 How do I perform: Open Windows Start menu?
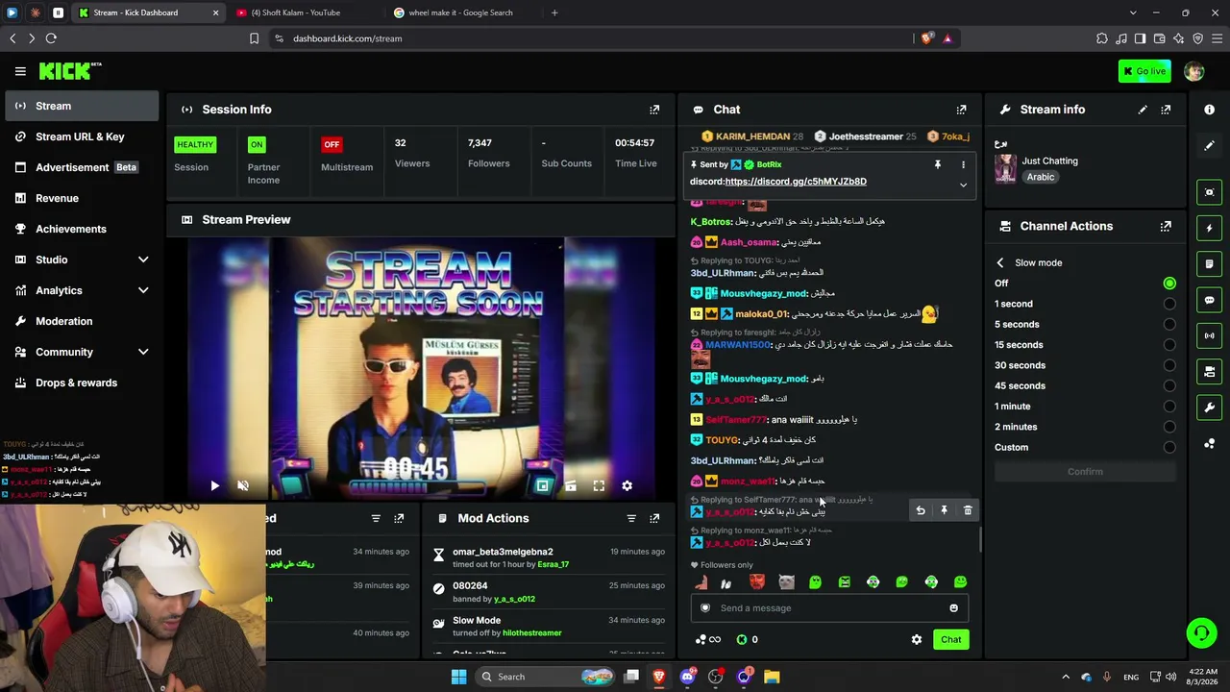point(458,677)
